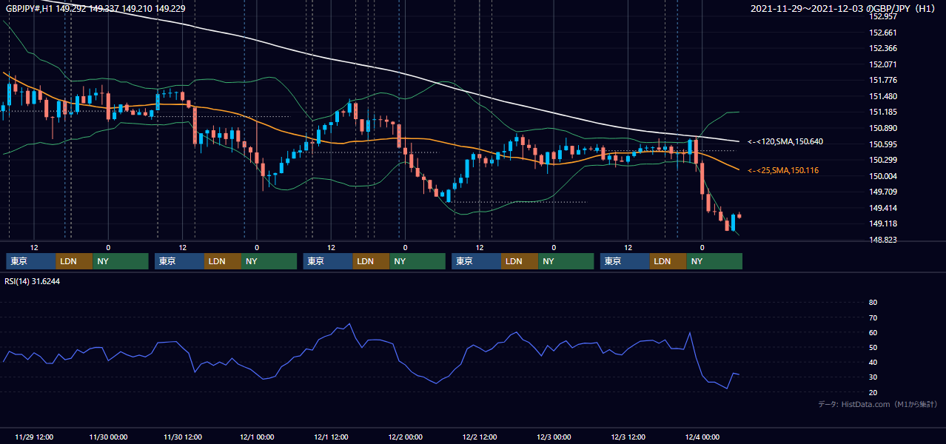Click price axis value 149.709
Image resolution: width=946 pixels, height=444 pixels.
click(x=883, y=192)
